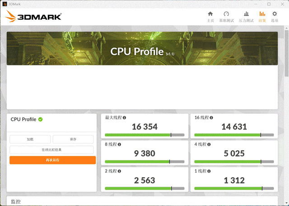This screenshot has height=206, width=289.
Task: Click the score 9 380
Action: (x=144, y=153)
